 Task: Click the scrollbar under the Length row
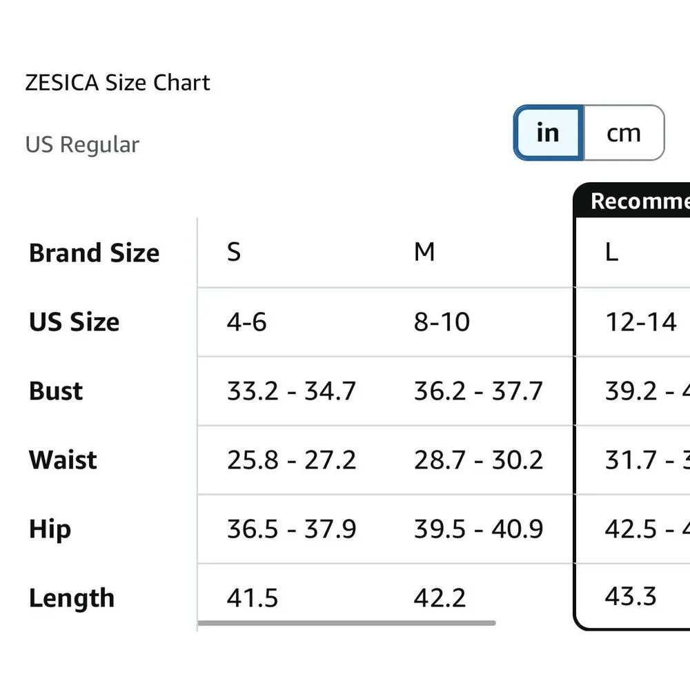348,623
